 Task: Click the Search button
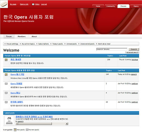(x=134, y=49)
